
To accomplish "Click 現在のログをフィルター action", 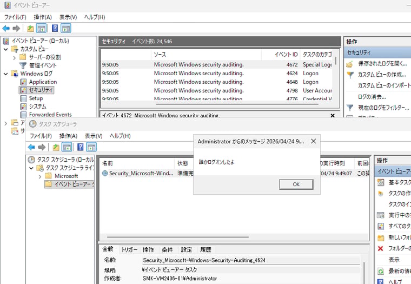I will [x=383, y=108].
